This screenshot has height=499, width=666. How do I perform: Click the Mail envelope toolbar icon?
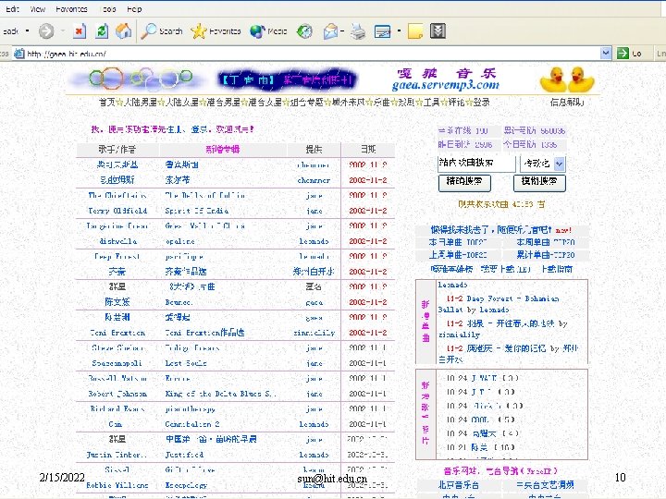(x=330, y=31)
